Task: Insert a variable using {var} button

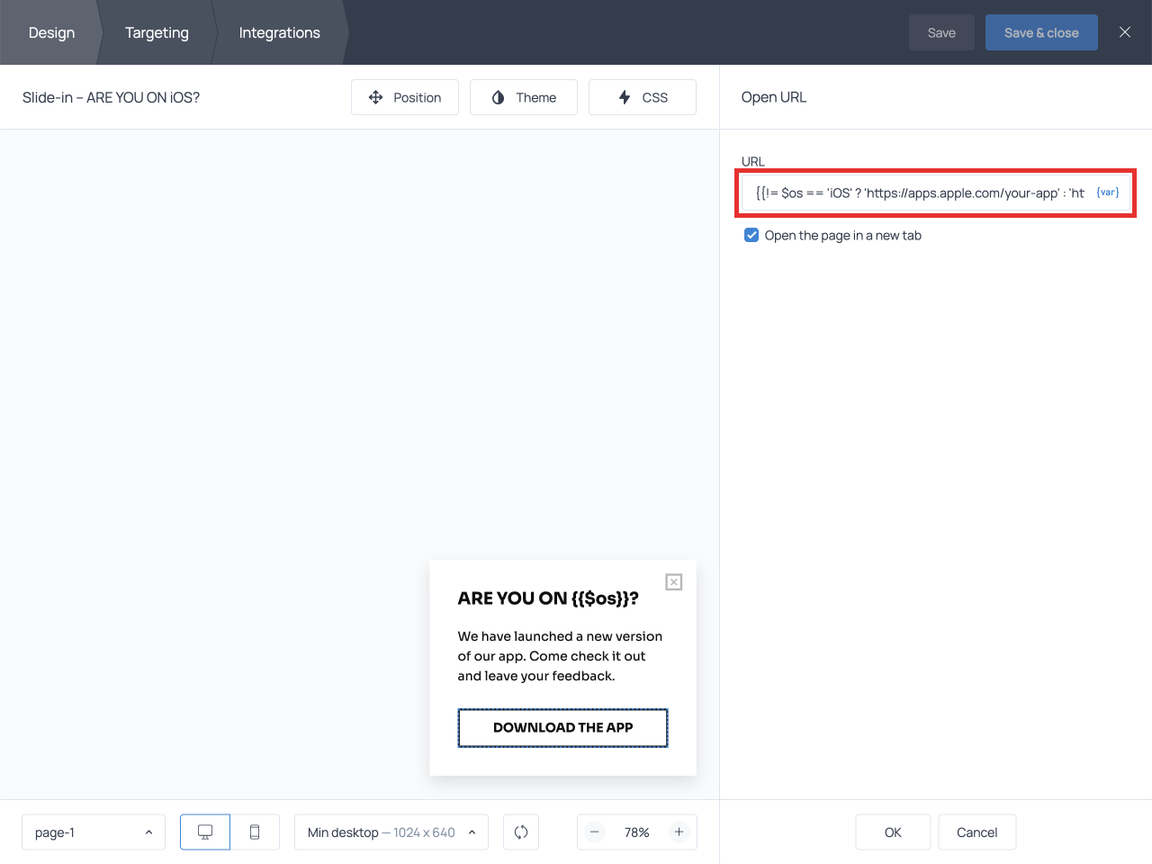Action: 1108,193
